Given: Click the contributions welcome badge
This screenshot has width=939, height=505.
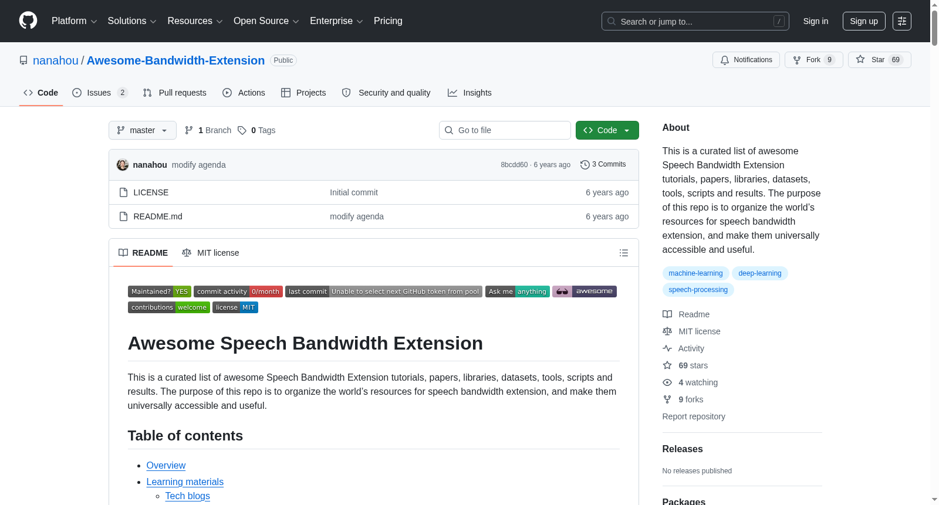Looking at the screenshot, I should pyautogui.click(x=169, y=307).
